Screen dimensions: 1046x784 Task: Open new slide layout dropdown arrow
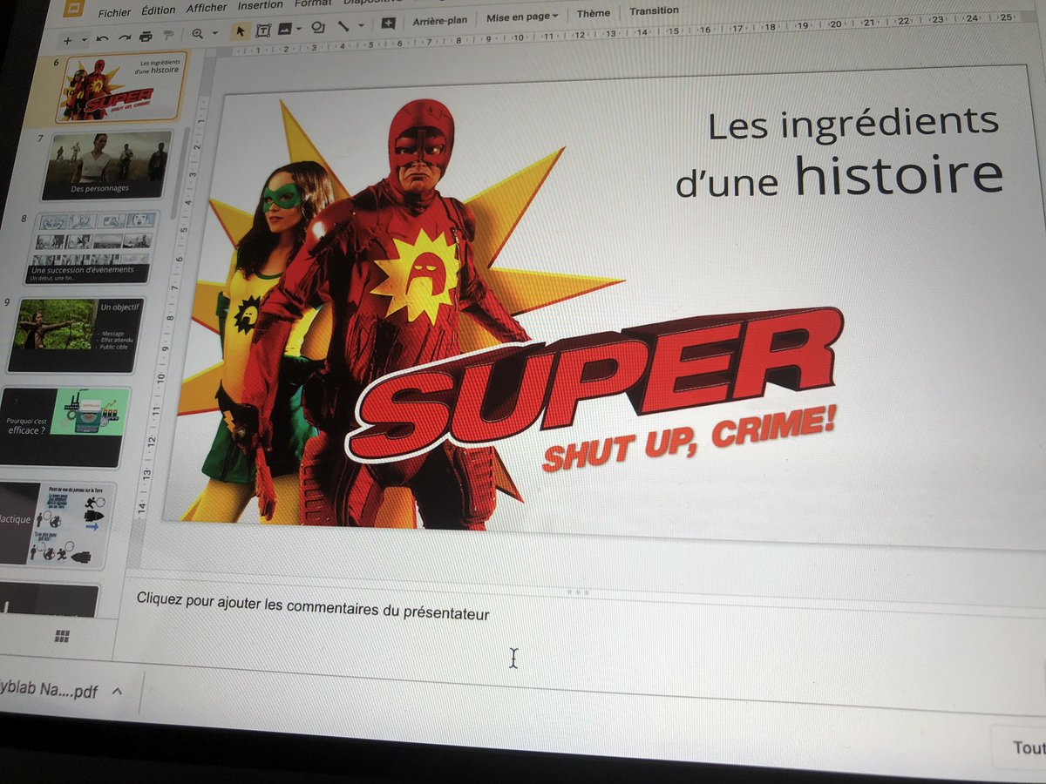point(85,40)
